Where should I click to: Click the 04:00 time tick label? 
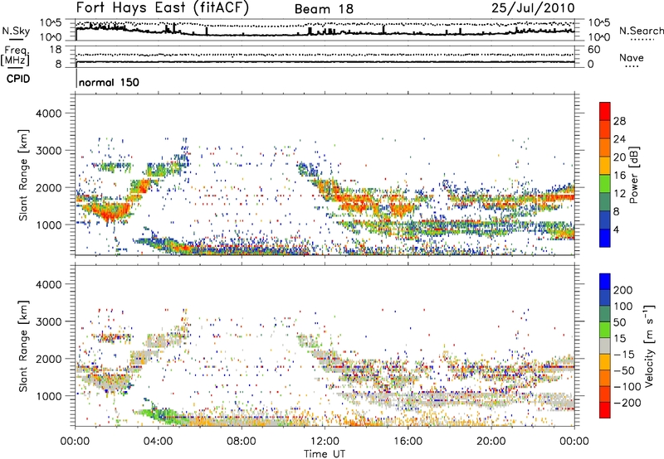pos(158,442)
